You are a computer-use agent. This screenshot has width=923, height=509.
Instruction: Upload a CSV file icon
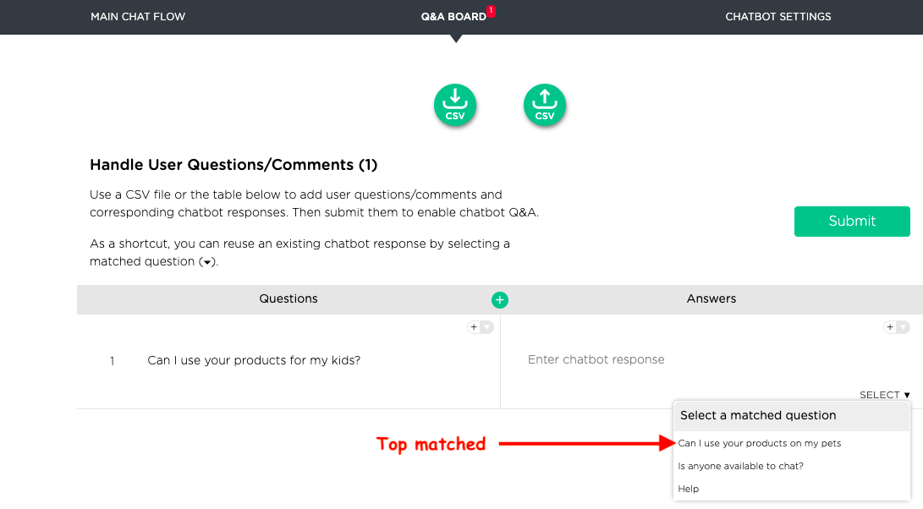[x=545, y=106]
